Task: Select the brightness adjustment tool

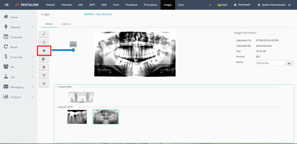Action: pyautogui.click(x=44, y=42)
